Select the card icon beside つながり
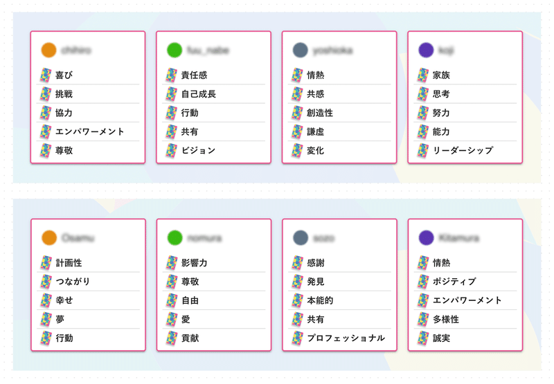This screenshot has width=554, height=384. pyautogui.click(x=46, y=282)
